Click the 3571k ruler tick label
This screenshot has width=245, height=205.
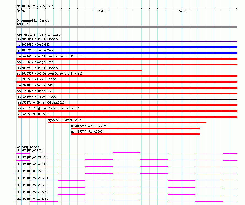pyautogui.click(x=181, y=11)
